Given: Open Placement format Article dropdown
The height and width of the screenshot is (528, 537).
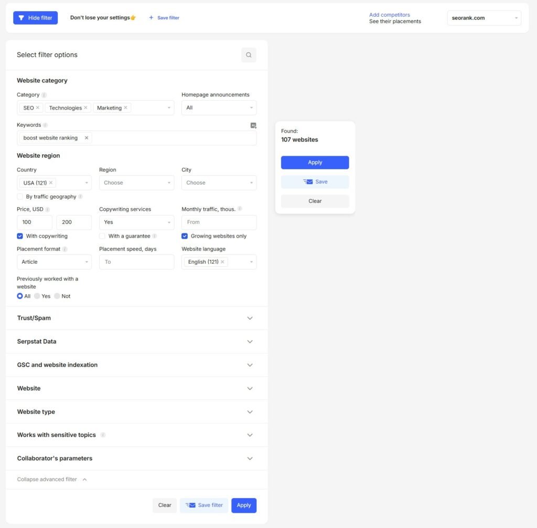Looking at the screenshot, I should click(x=54, y=262).
